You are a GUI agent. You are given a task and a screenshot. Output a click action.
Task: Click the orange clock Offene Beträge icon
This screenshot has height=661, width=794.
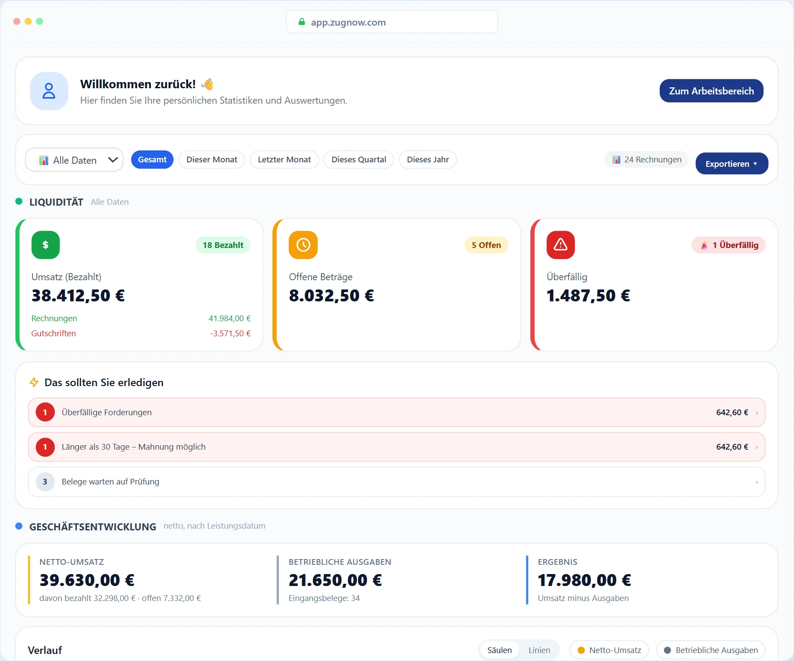click(303, 245)
